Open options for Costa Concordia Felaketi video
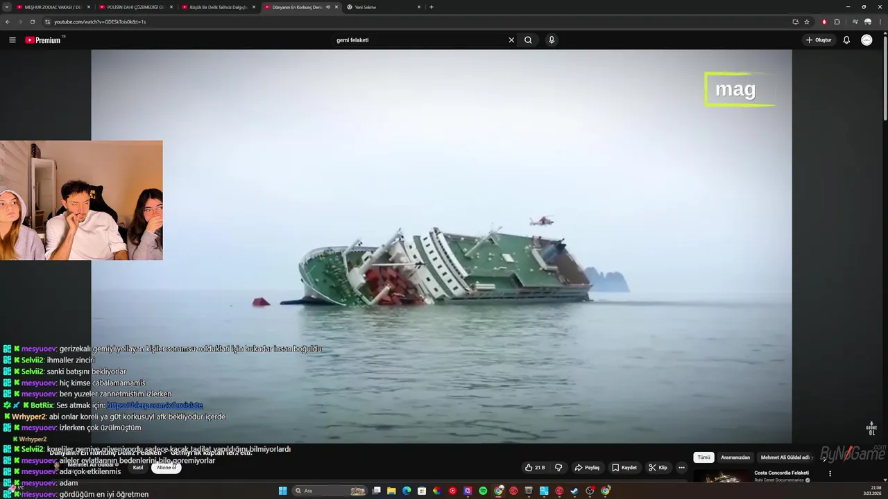The image size is (888, 499). (830, 474)
